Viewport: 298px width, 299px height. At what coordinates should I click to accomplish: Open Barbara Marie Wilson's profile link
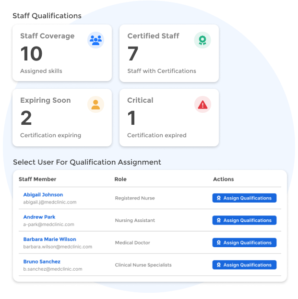(50, 239)
